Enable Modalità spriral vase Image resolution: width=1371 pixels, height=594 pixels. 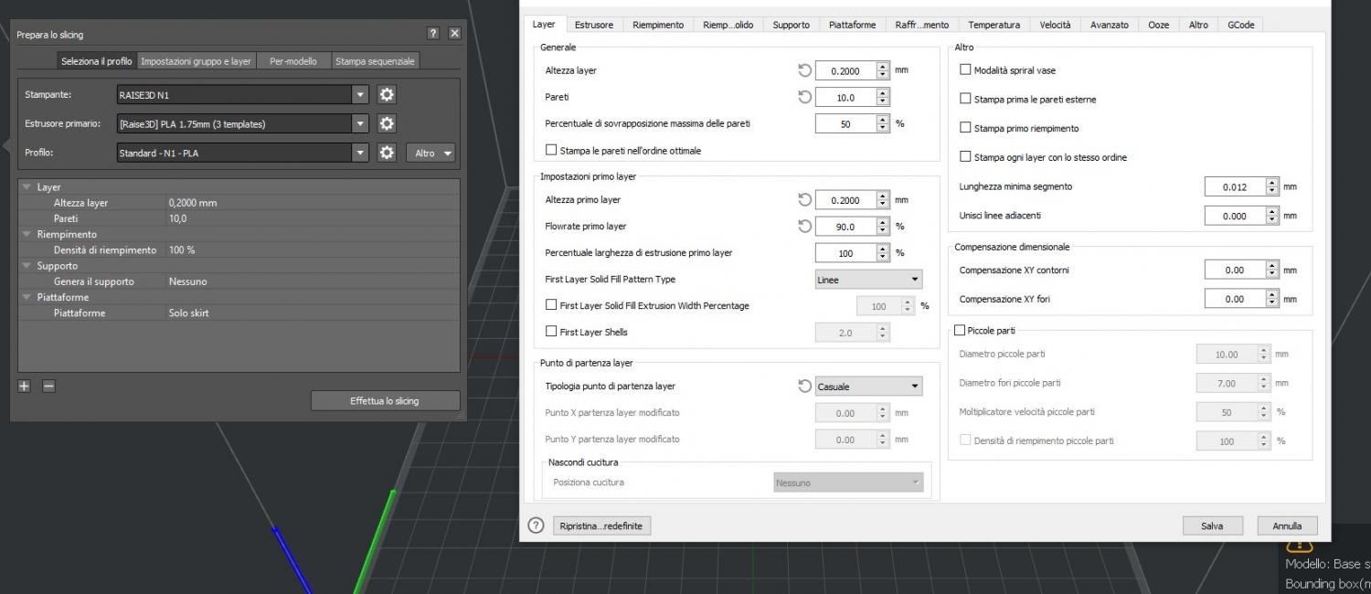[x=965, y=69]
